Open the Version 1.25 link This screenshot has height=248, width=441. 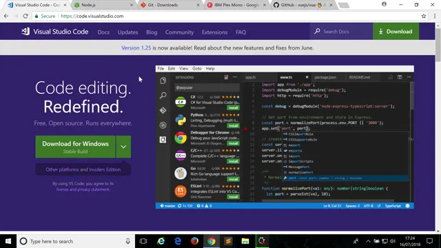(x=136, y=48)
